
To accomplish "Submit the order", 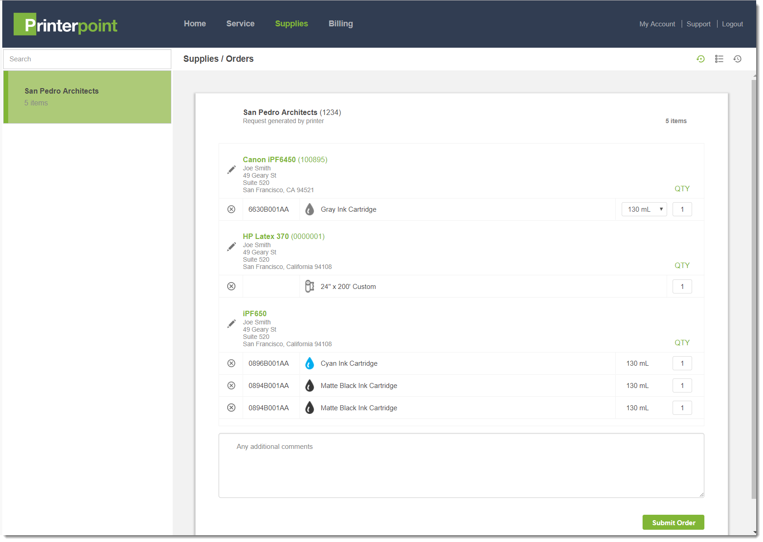I will click(673, 522).
